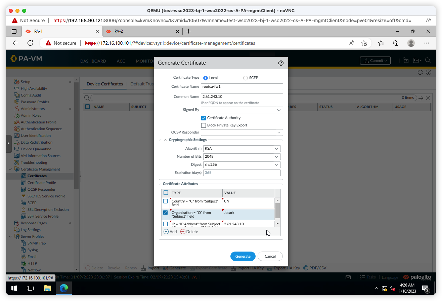The width and height of the screenshot is (442, 301).
Task: Open the Number of Bits dropdown
Action: click(x=276, y=157)
